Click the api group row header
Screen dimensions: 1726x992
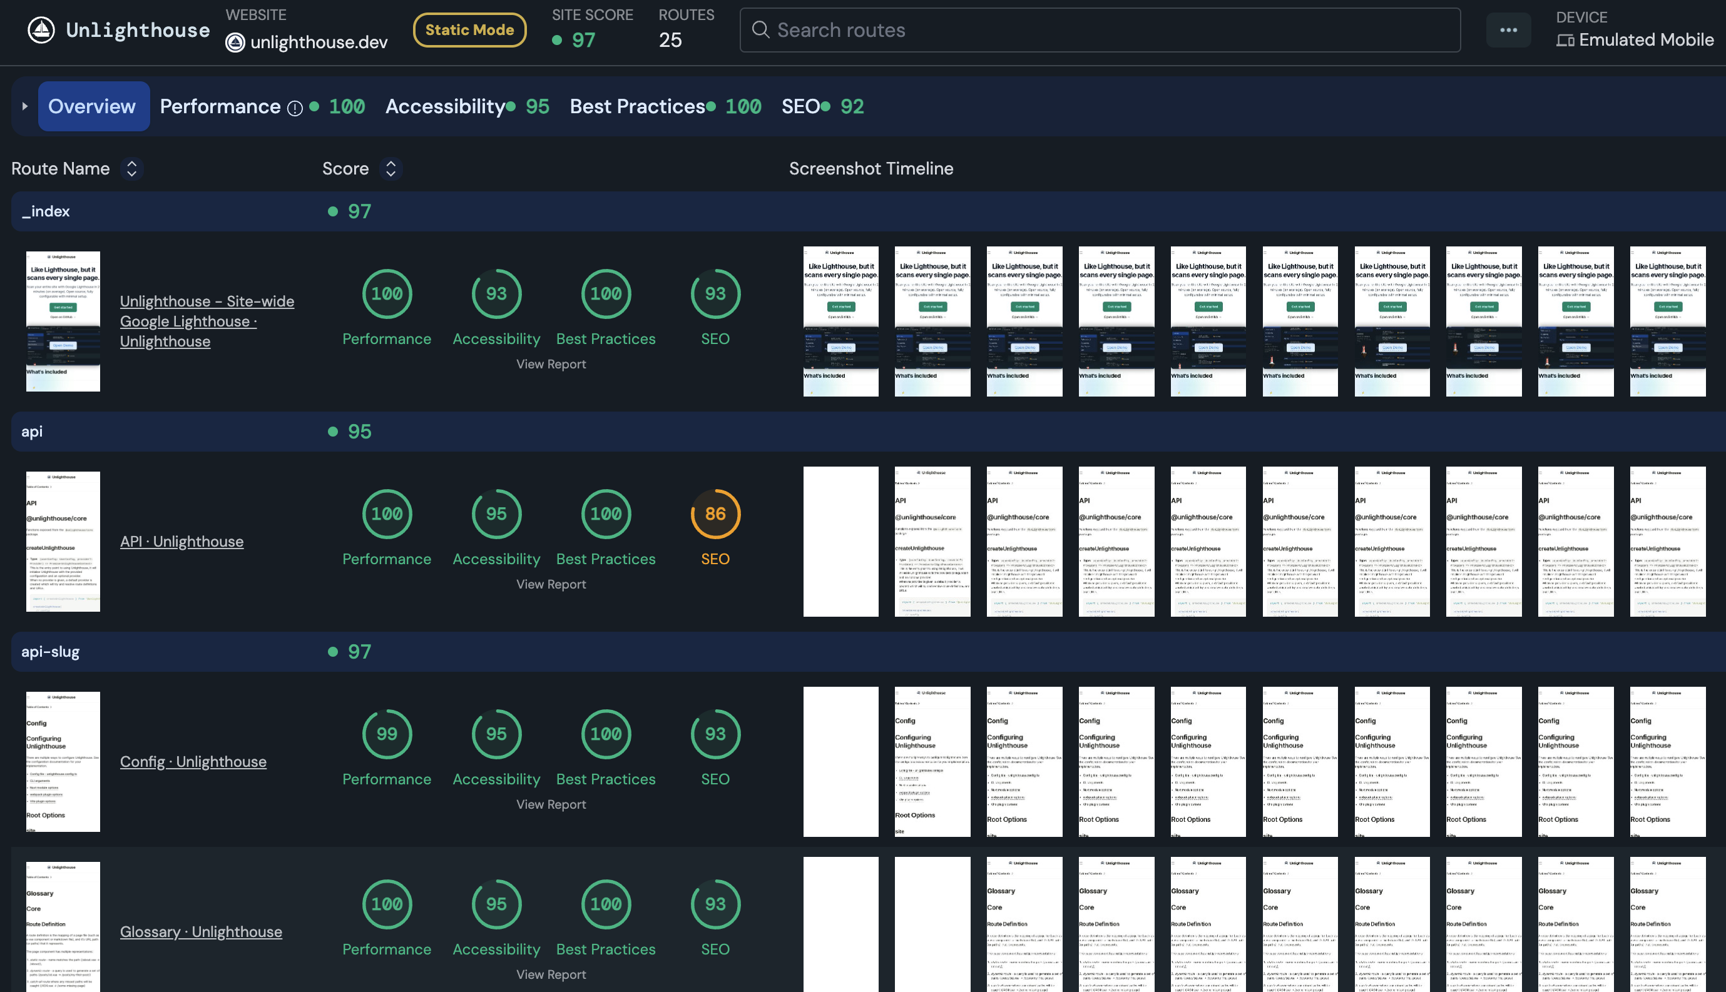pos(869,432)
